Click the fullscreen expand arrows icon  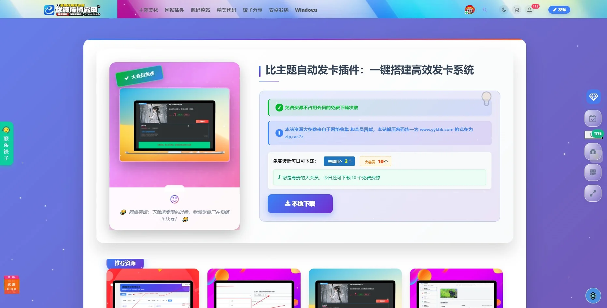593,193
